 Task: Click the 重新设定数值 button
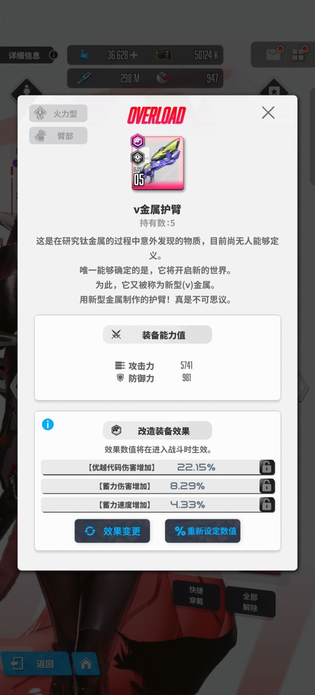pos(203,531)
